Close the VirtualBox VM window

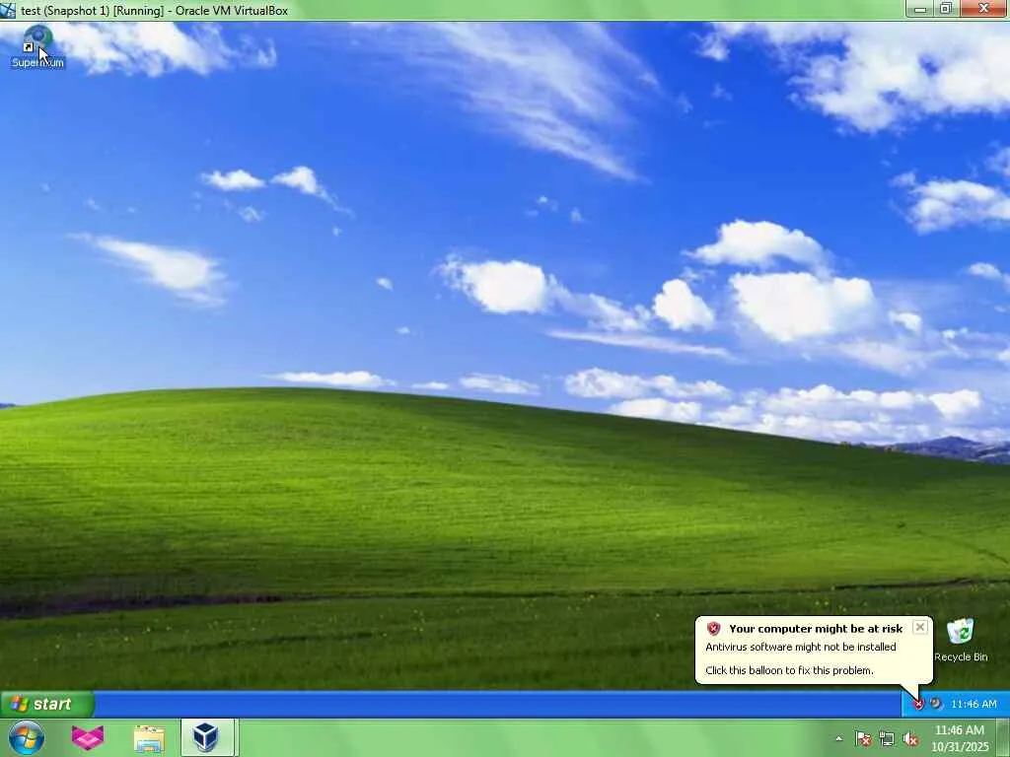(984, 8)
